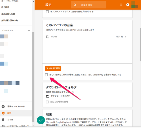Click the プレイリスト section header

(x=7, y=31)
